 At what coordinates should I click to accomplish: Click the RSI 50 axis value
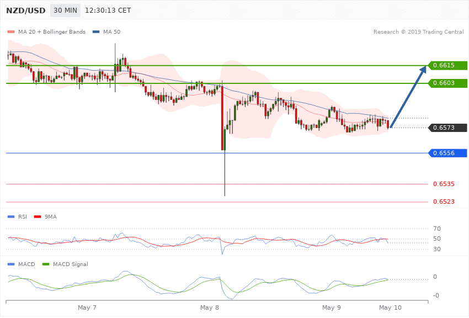(436, 239)
